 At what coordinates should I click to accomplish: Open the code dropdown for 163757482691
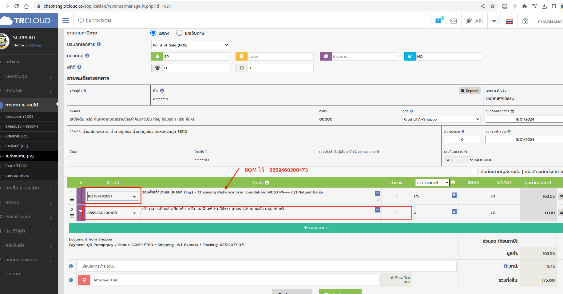click(134, 197)
